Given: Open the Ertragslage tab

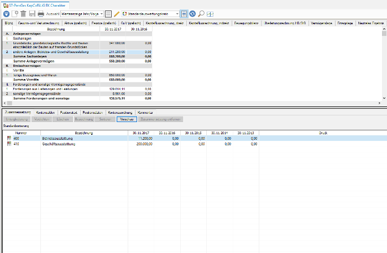Looking at the screenshot, I should [x=345, y=23].
